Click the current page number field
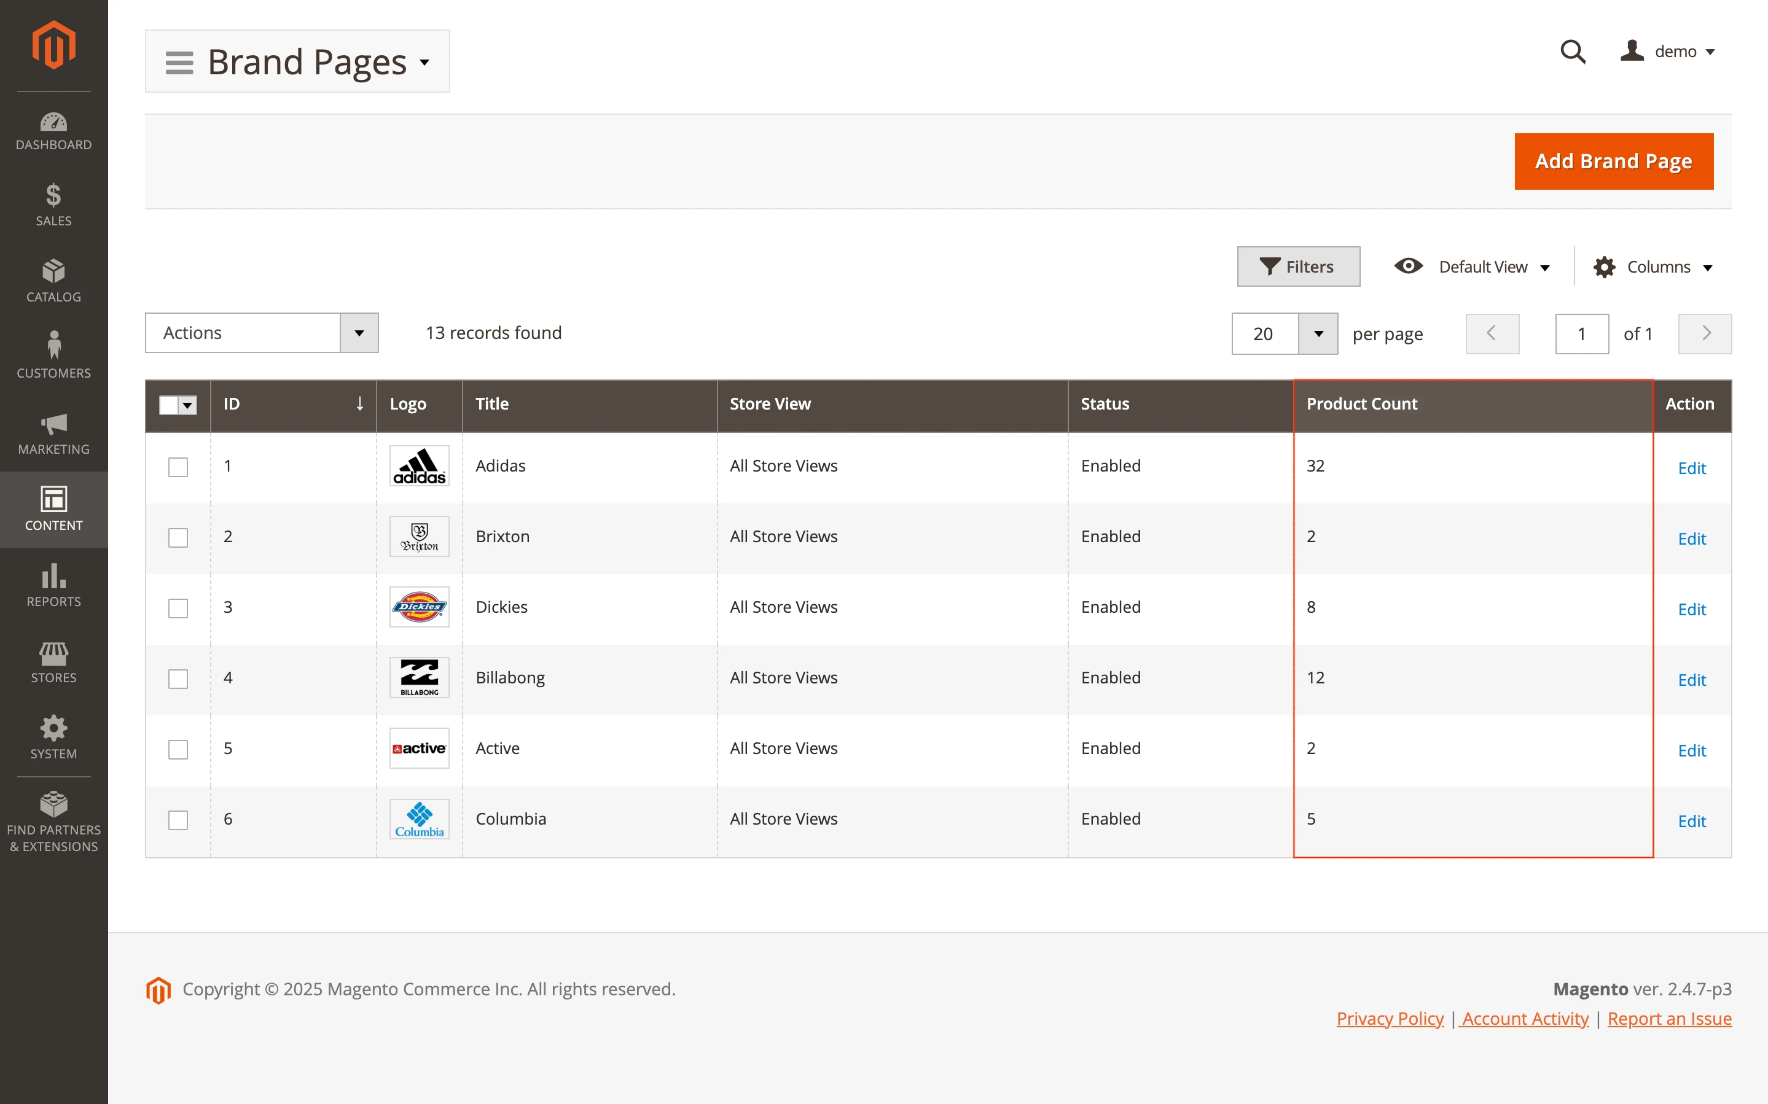 1581,333
